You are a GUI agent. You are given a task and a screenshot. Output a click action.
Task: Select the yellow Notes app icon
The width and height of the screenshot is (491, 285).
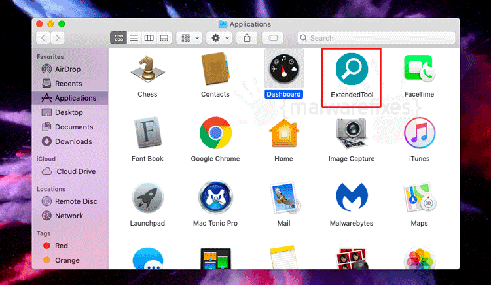click(283, 258)
